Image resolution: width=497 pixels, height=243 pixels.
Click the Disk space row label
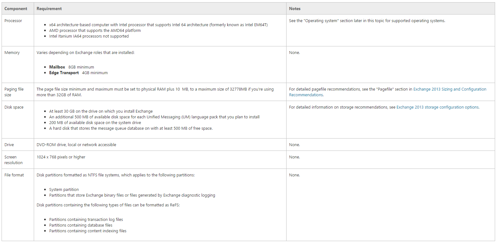coord(14,107)
